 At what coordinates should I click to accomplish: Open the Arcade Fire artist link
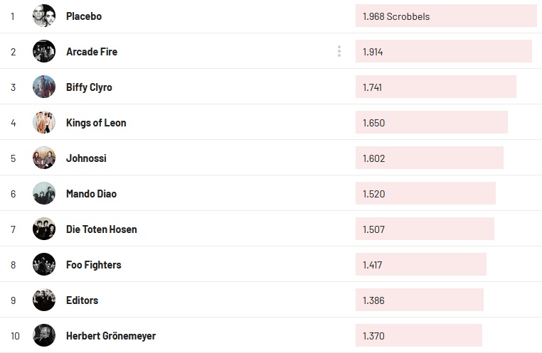click(92, 52)
